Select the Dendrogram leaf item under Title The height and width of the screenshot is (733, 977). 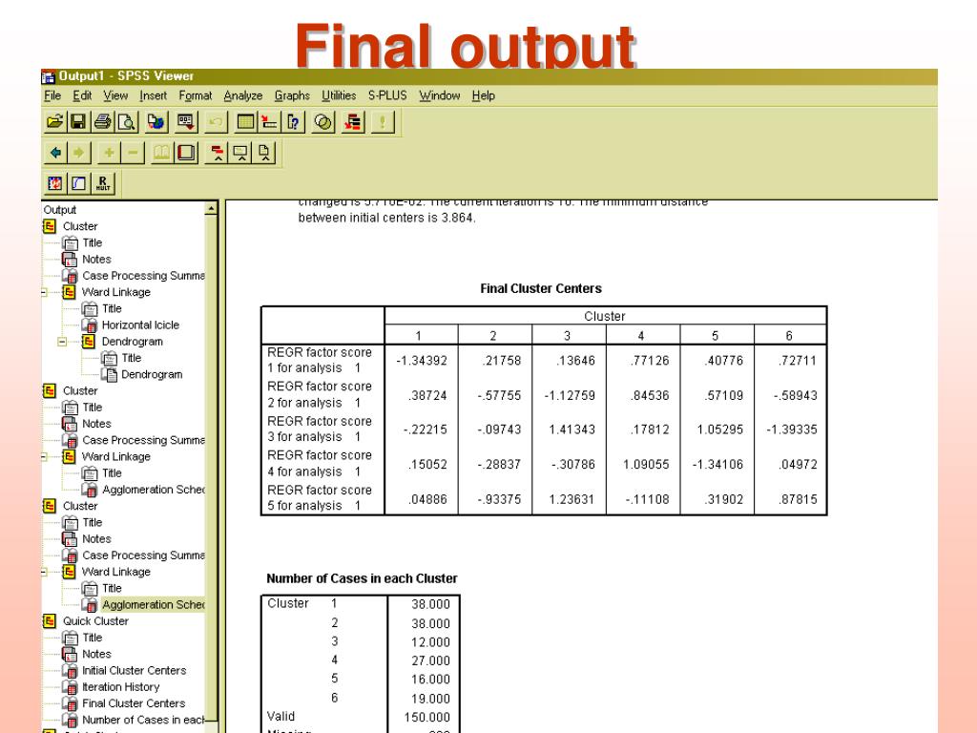click(152, 374)
